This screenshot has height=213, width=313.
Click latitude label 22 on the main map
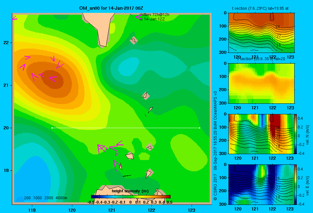(6, 43)
